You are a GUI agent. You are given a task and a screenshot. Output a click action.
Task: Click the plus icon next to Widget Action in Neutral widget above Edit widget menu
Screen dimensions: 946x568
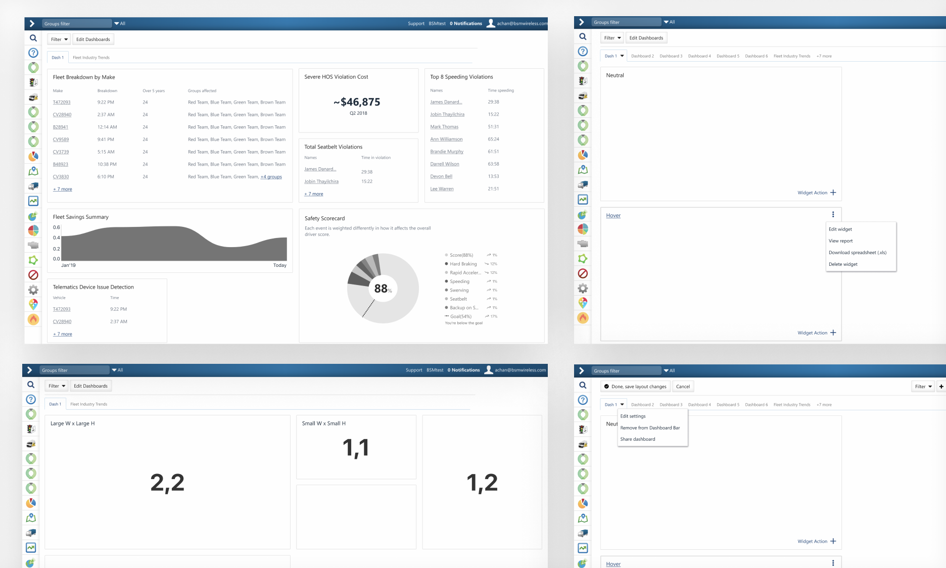tap(833, 193)
